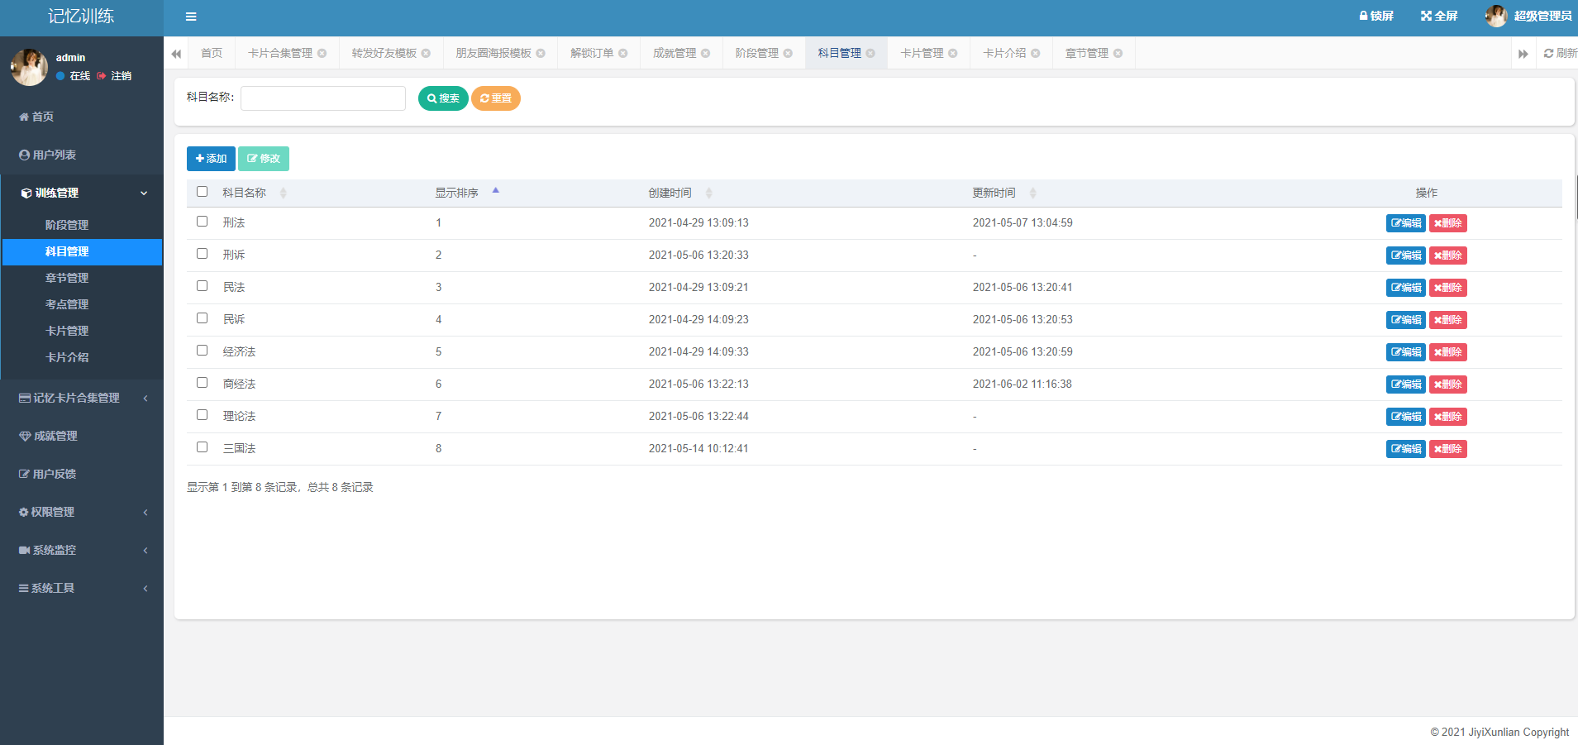This screenshot has width=1578, height=745.
Task: Click the green 搜索 search button
Action: pos(443,98)
